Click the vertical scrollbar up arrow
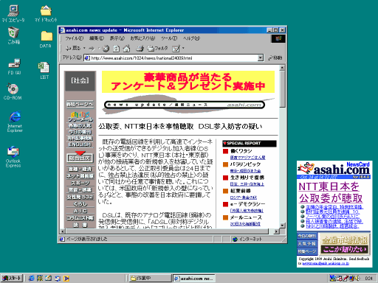Viewport: 378px width, 283px height. click(x=283, y=68)
